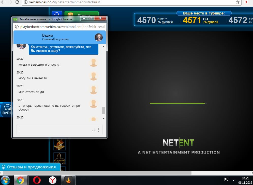The height and width of the screenshot is (185, 253).
Task: Select the fox slot game thumbnail
Action: click(x=59, y=144)
